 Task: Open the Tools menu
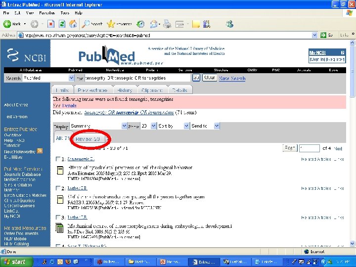65,13
